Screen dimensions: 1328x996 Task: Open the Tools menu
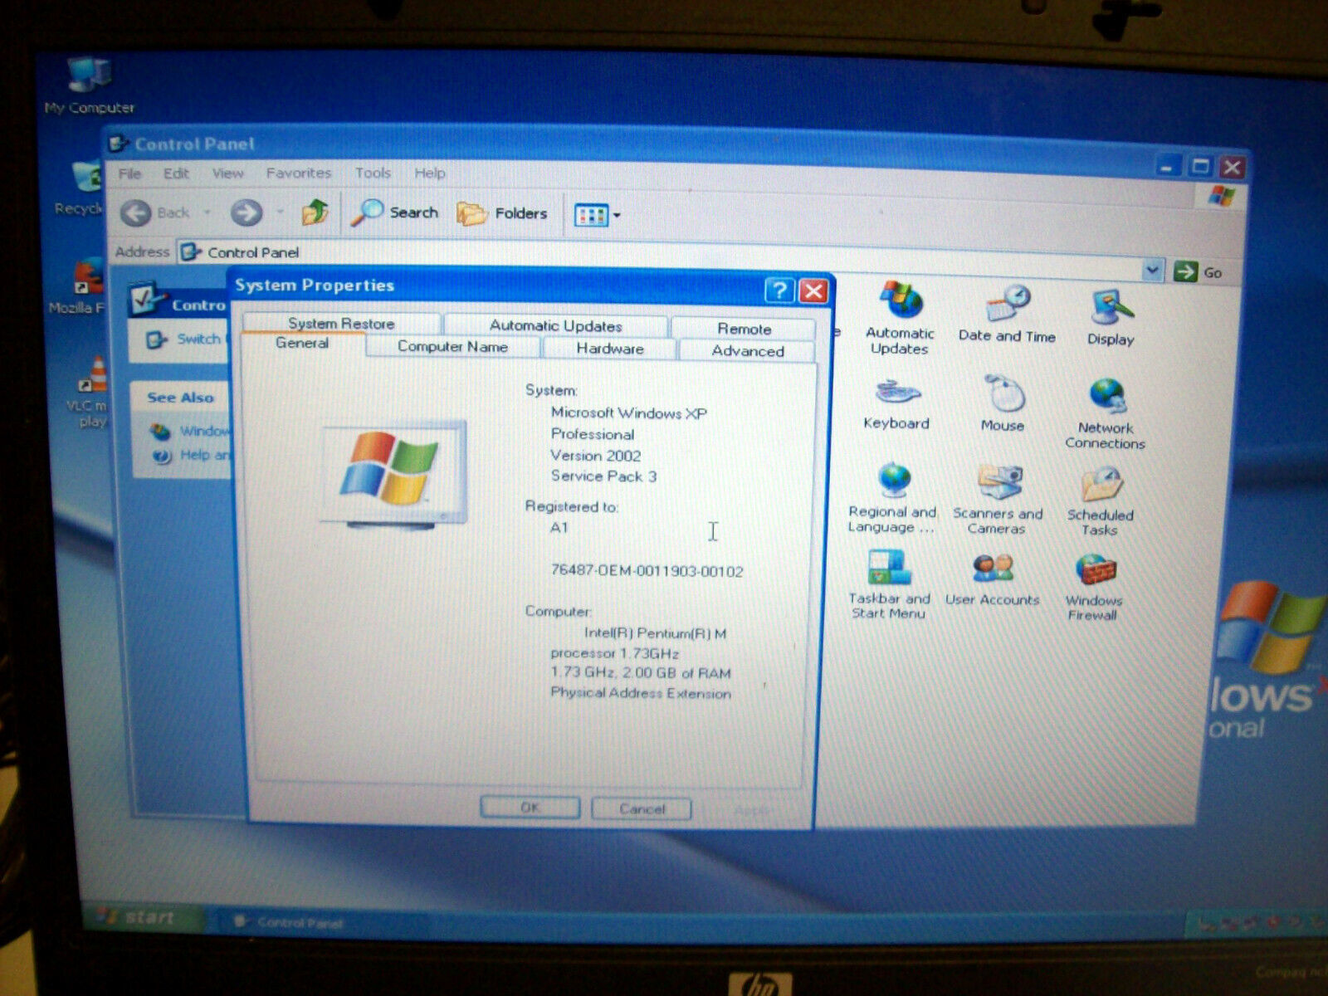coord(373,173)
